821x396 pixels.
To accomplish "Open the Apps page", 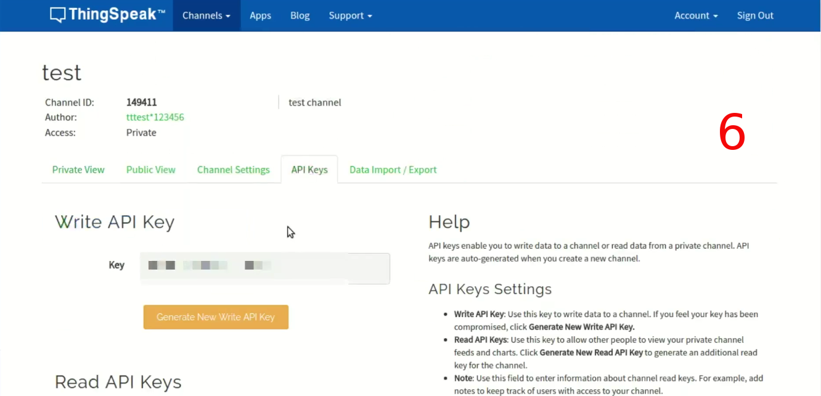I will (x=260, y=15).
